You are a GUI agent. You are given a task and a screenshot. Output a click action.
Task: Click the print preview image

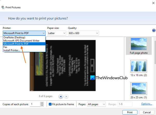(63, 66)
